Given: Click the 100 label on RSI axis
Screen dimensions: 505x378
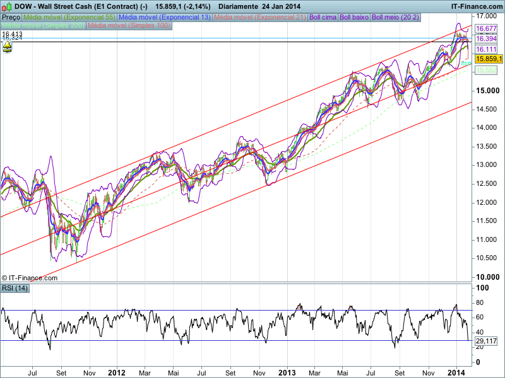Looking at the screenshot, I should (x=482, y=288).
